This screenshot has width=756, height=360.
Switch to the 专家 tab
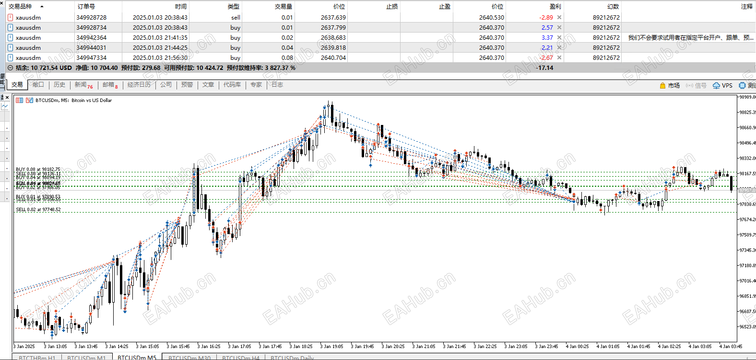pyautogui.click(x=256, y=85)
